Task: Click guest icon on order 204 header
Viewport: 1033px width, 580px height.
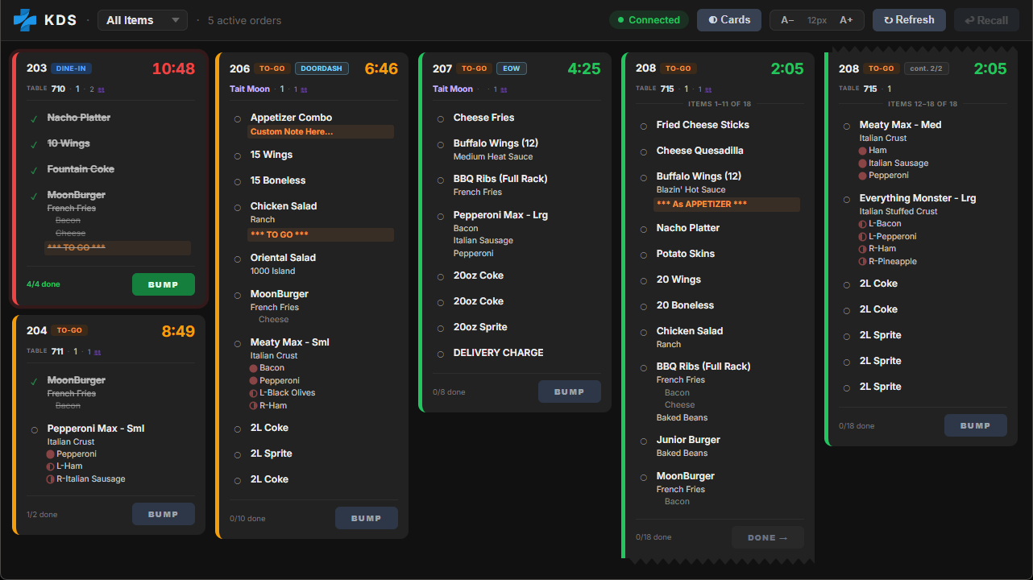Action: coord(97,352)
